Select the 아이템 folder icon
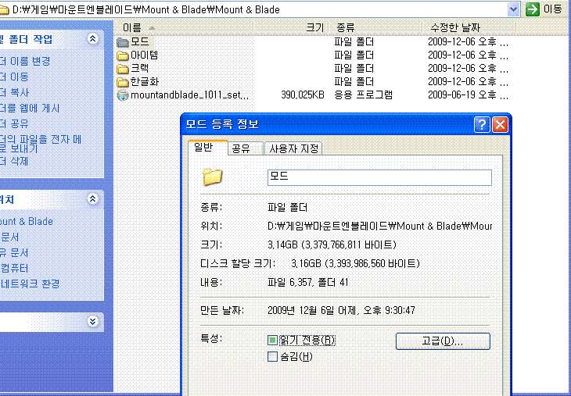The width and height of the screenshot is (571, 396). [122, 55]
